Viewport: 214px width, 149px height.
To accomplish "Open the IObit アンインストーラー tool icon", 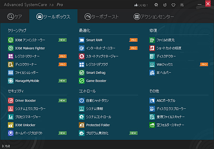I will point(11,40).
